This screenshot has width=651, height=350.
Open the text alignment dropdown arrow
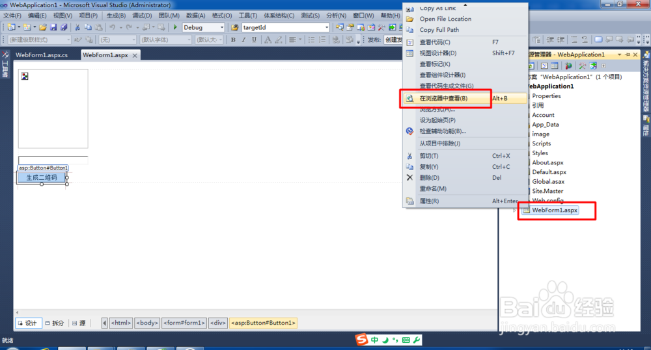(300, 40)
